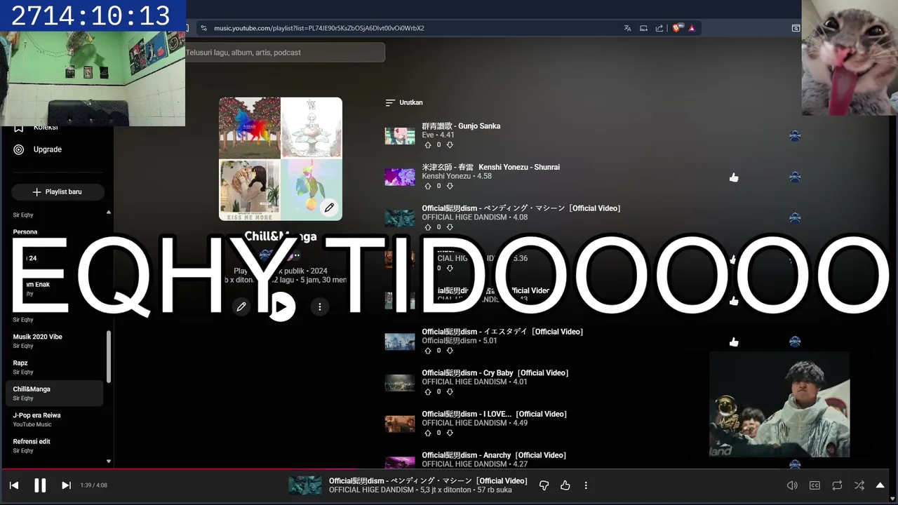Skip to the previous track
The image size is (898, 505).
click(x=13, y=485)
